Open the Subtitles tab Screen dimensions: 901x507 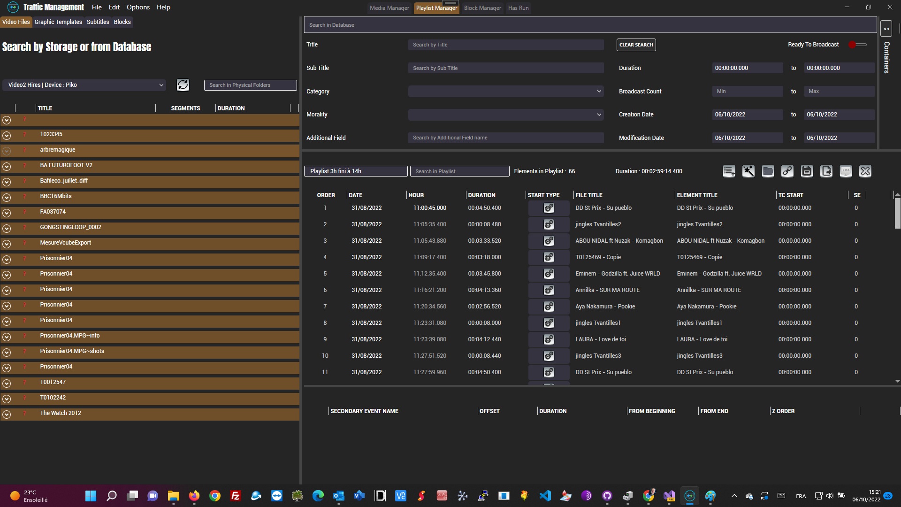pyautogui.click(x=98, y=22)
